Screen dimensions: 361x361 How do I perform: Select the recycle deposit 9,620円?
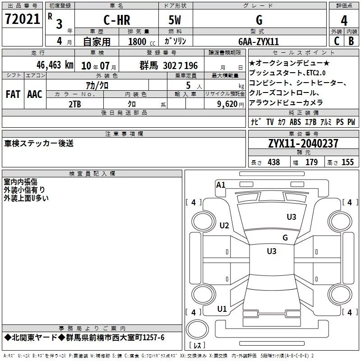point(231,104)
